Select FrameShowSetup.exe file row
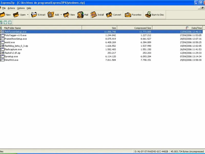This screenshot has height=154, width=205. (x=101, y=39)
